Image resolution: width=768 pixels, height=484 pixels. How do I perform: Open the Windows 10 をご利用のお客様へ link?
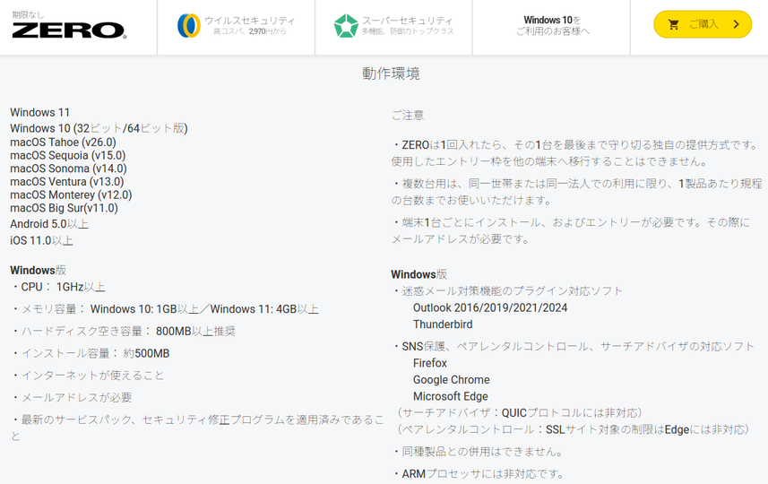tap(552, 26)
